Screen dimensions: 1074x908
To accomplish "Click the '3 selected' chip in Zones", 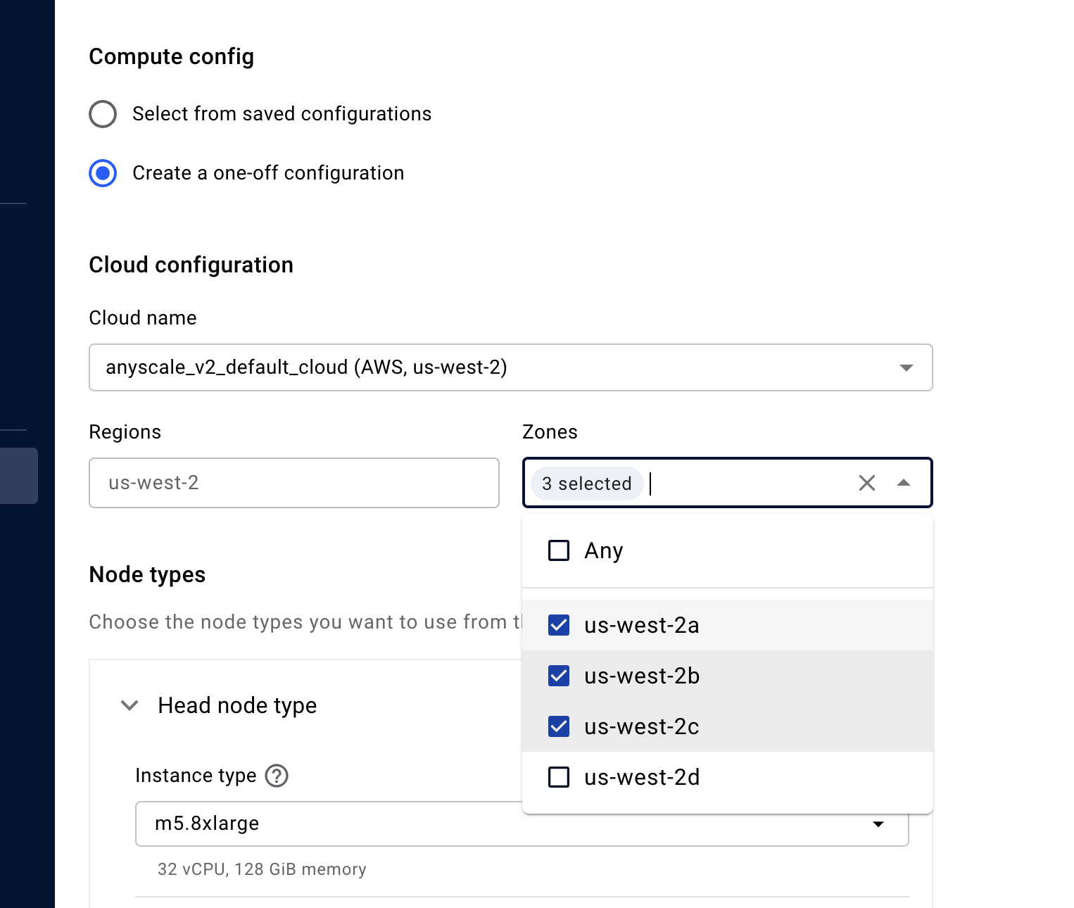I will 587,484.
